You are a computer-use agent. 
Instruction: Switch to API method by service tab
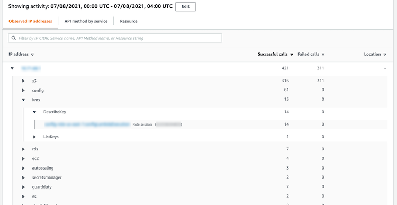(86, 21)
